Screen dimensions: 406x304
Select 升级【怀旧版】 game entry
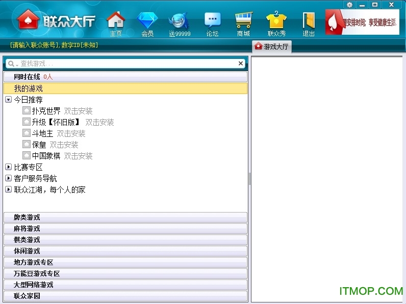(x=56, y=122)
